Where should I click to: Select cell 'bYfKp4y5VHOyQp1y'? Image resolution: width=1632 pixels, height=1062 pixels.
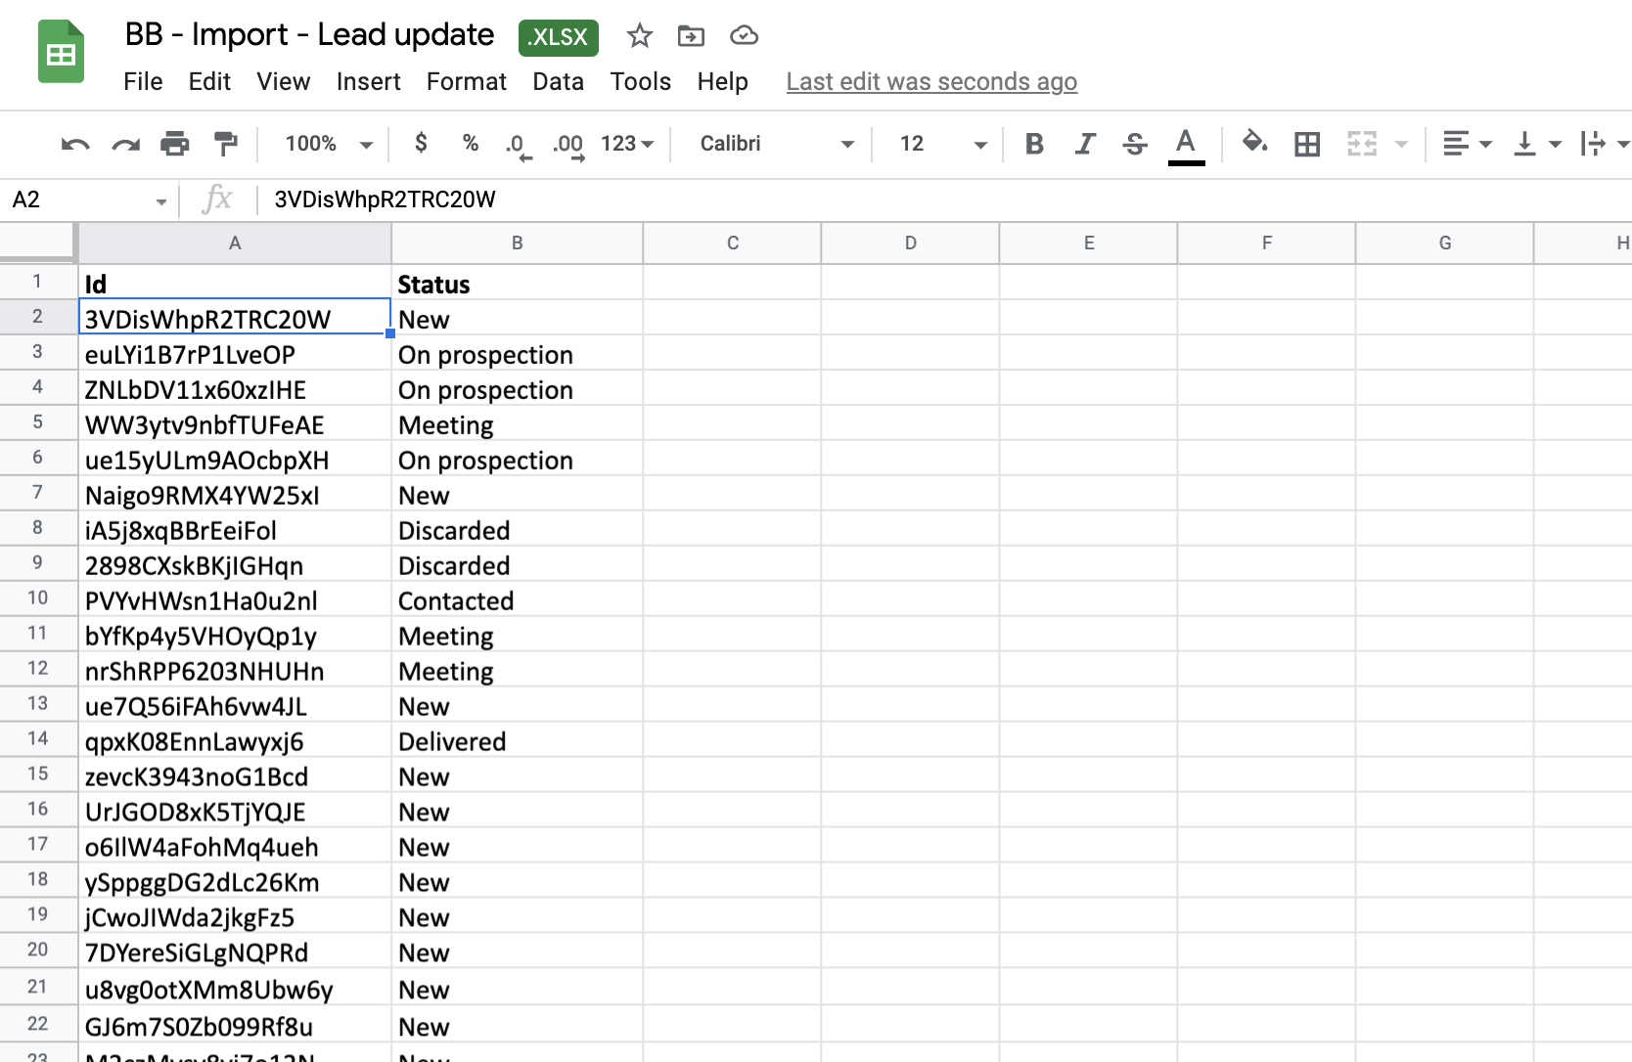[235, 635]
